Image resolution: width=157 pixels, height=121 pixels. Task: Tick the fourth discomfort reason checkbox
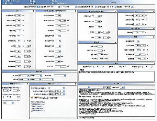coord(32,108)
